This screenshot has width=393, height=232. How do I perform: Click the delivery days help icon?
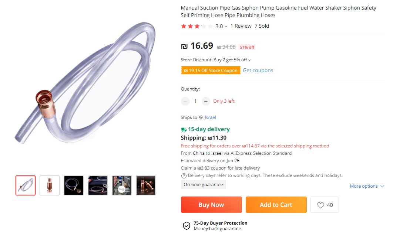184,175
